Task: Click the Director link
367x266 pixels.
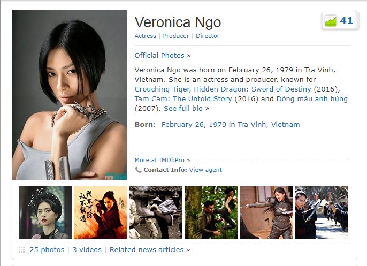Action: click(x=208, y=36)
